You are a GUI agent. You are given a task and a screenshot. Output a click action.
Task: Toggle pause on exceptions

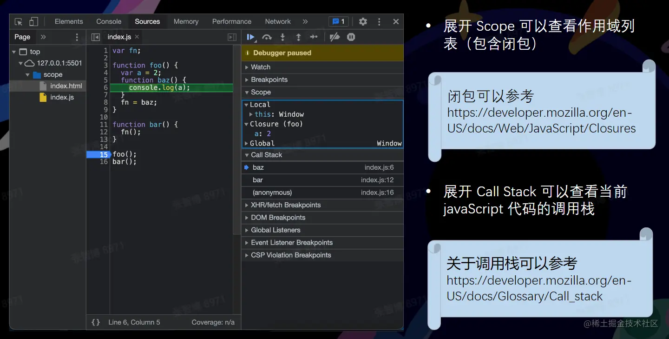pyautogui.click(x=351, y=37)
